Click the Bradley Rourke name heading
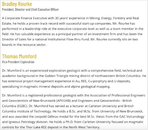Image resolution: width=148 pixels, height=130 pixels. pyautogui.click(x=17, y=4)
